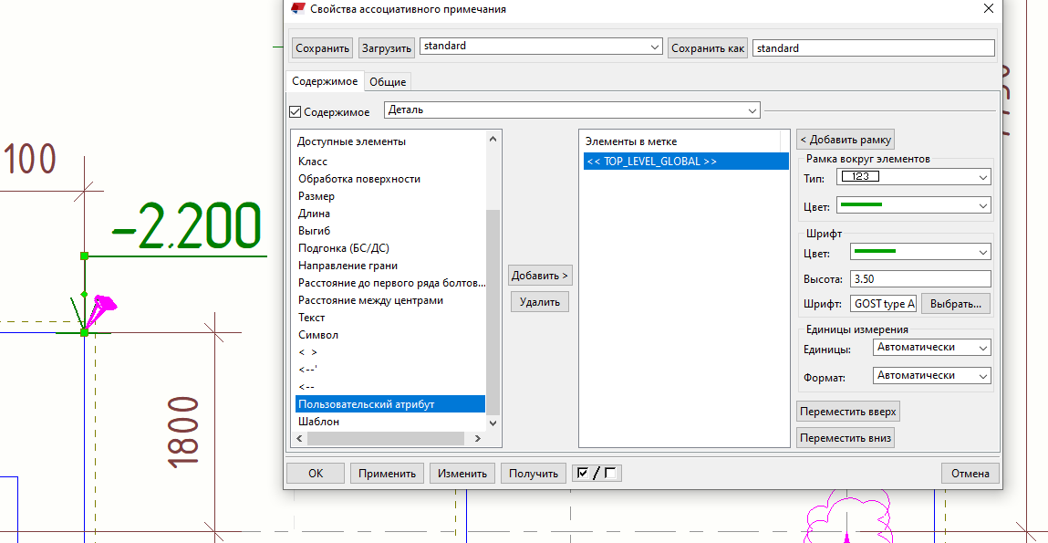Viewport: 1048px width, 543px height.
Task: Open the frame Тип dropdown
Action: pyautogui.click(x=915, y=177)
